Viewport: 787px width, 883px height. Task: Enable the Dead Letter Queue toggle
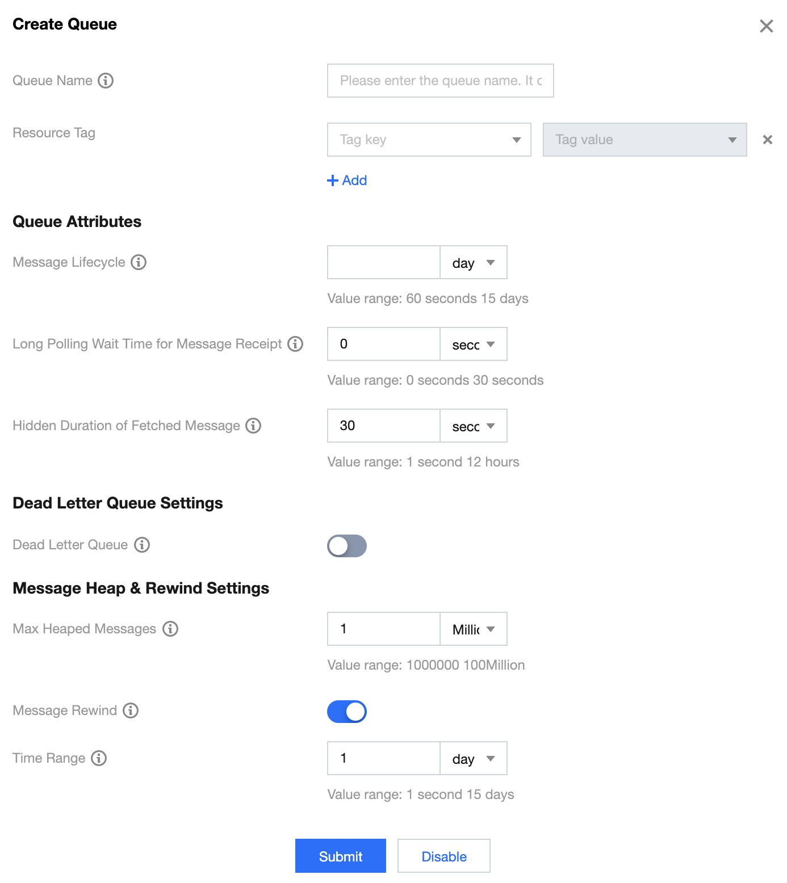[347, 546]
